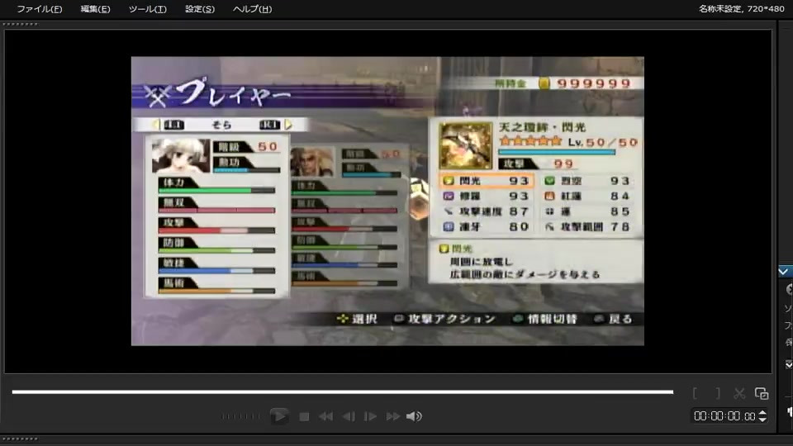Click the video preview showing the プレイヤー screen

pos(387,202)
